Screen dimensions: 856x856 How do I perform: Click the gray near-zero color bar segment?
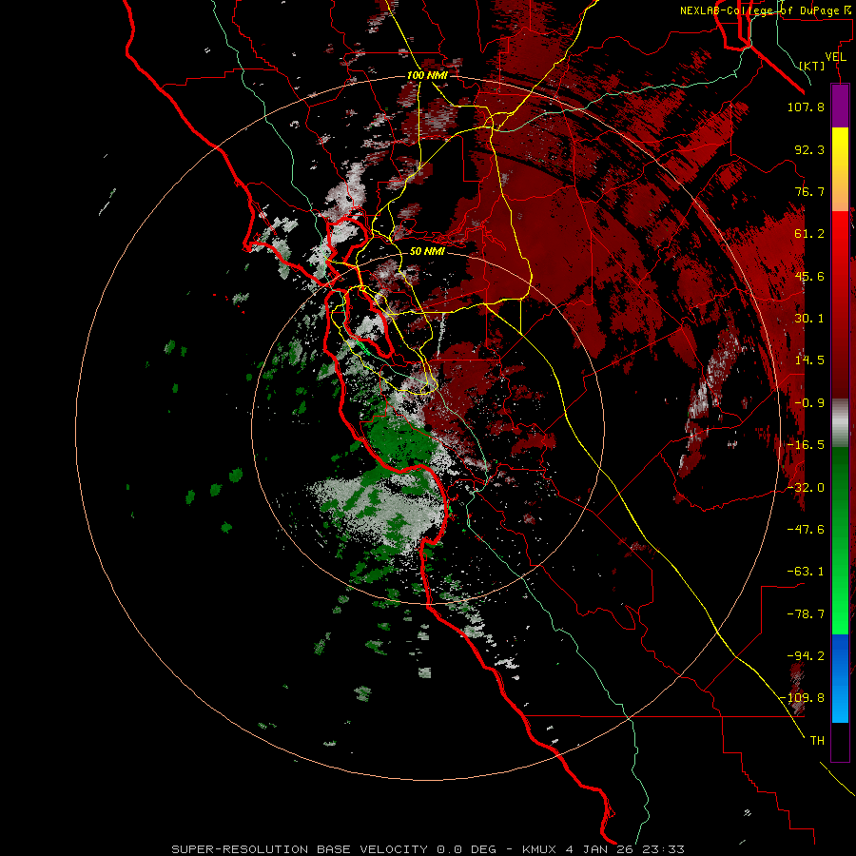pyautogui.click(x=840, y=423)
